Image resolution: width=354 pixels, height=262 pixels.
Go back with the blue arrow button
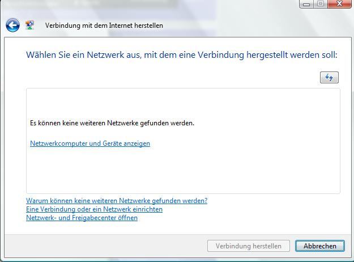tap(12, 25)
